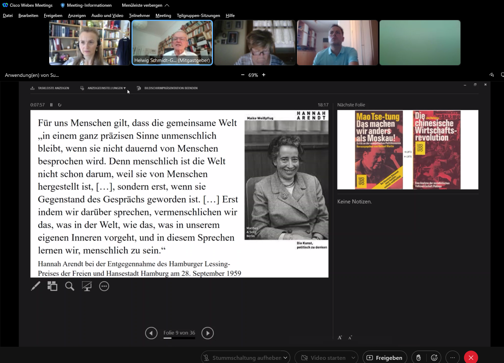Open more slide show options ellipsis

coord(104,286)
